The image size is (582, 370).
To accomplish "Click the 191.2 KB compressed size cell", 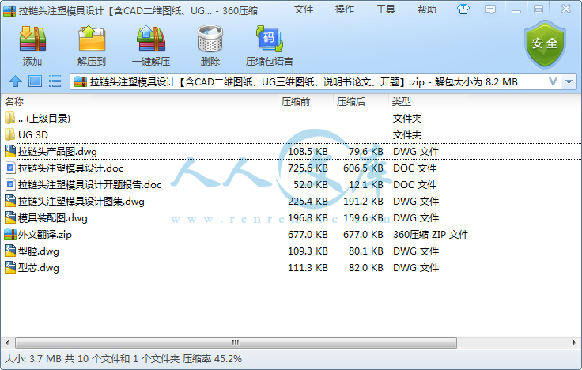I will tap(363, 201).
